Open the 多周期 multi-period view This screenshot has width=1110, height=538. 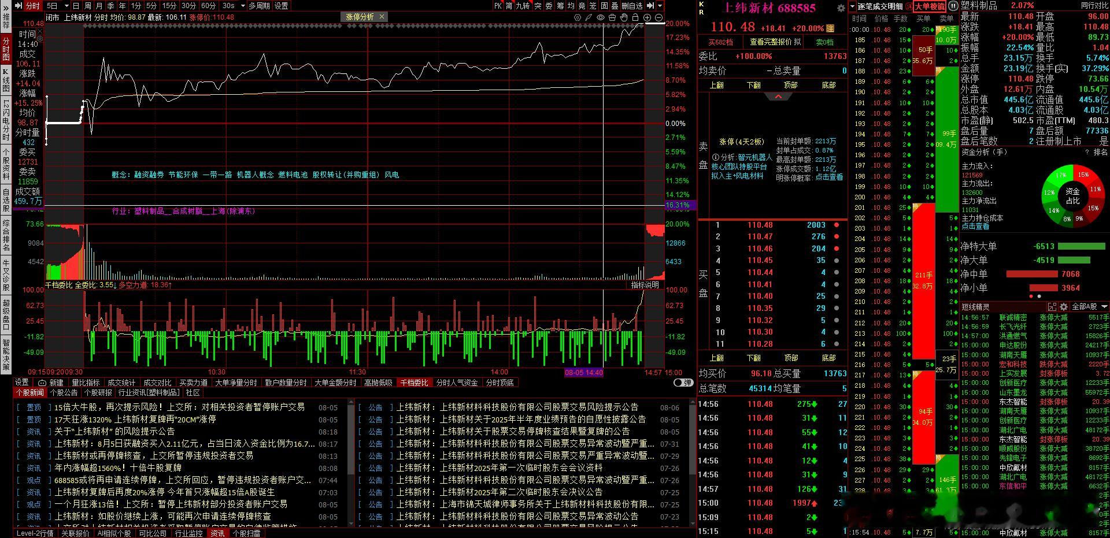click(259, 6)
